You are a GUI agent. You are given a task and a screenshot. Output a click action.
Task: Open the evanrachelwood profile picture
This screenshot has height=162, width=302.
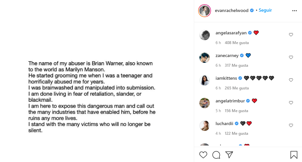[205, 11]
